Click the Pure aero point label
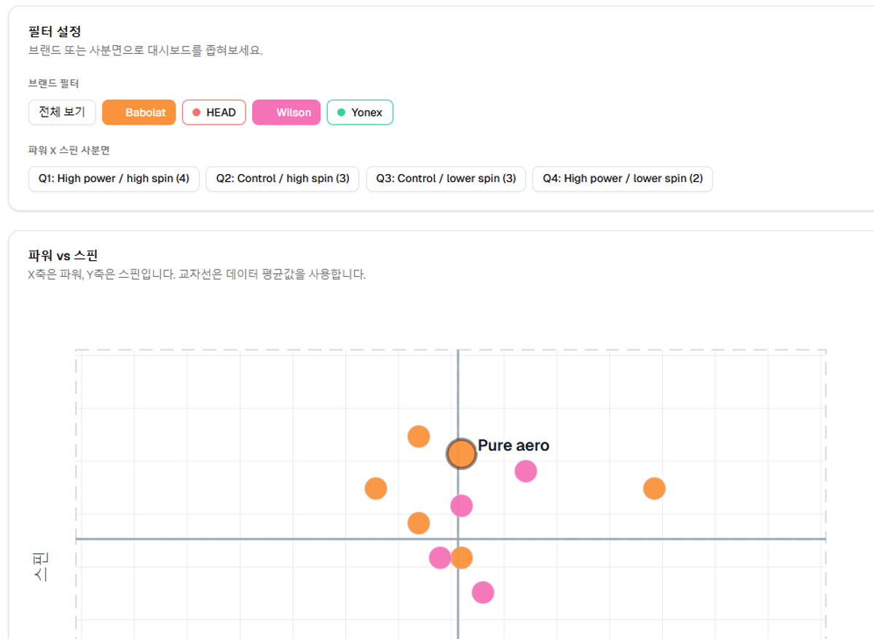Screen dimensions: 874x639 click(x=513, y=445)
